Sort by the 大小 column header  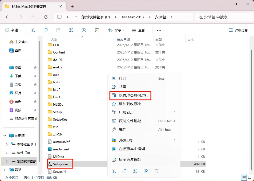click(191, 40)
